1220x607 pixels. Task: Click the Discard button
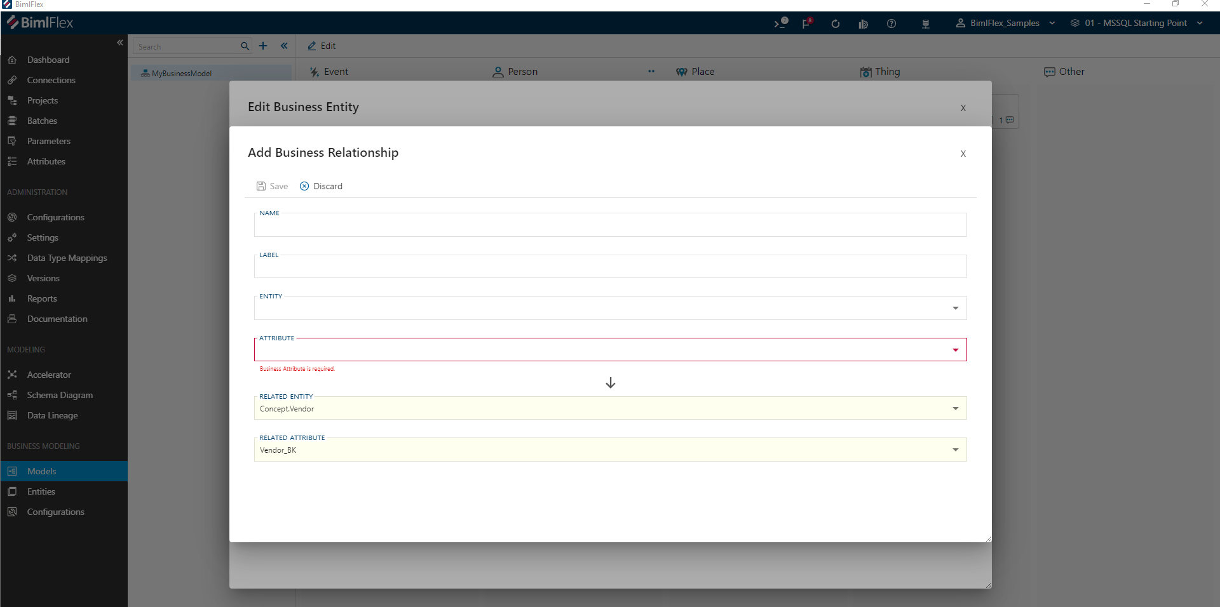[x=321, y=186]
